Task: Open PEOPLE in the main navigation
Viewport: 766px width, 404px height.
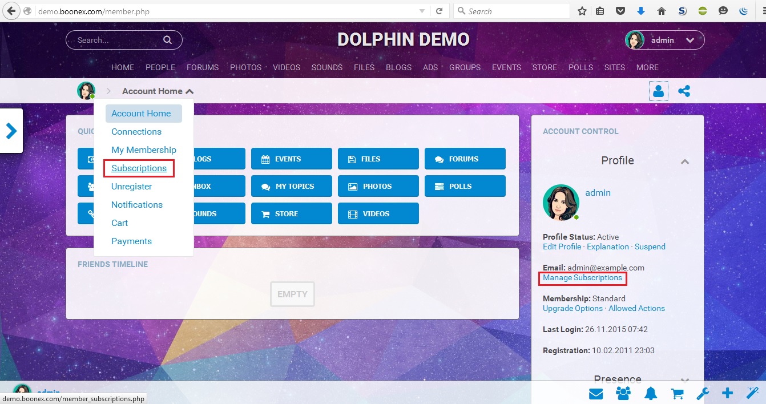Action: [160, 67]
